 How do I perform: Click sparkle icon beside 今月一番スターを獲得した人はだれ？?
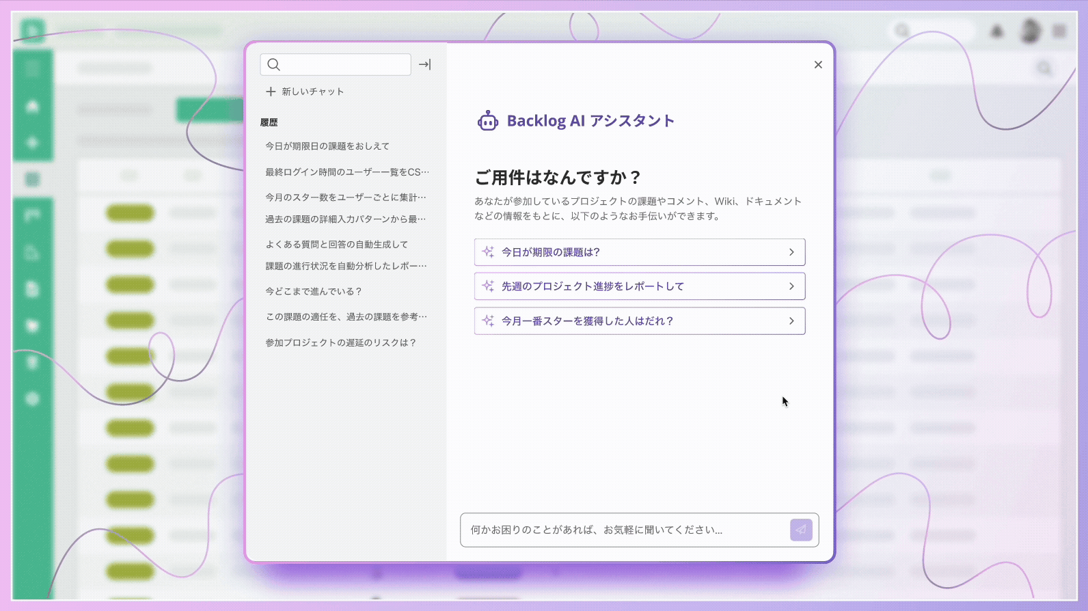(488, 321)
